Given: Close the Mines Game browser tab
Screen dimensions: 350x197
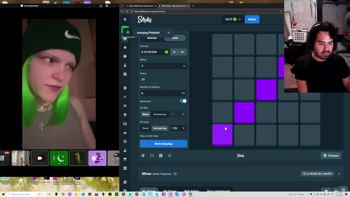Looking at the screenshot, I should [x=188, y=6].
